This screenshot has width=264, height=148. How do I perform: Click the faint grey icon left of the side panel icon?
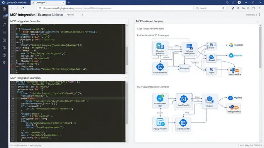(x=248, y=8)
